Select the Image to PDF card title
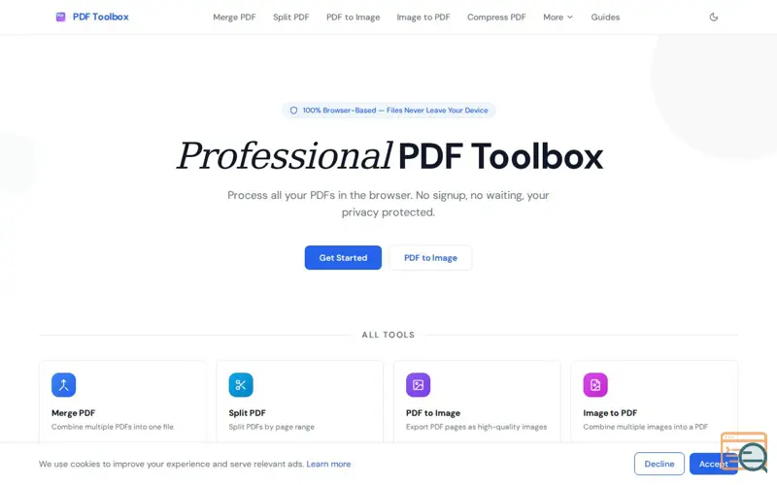The width and height of the screenshot is (777, 485). (x=610, y=413)
